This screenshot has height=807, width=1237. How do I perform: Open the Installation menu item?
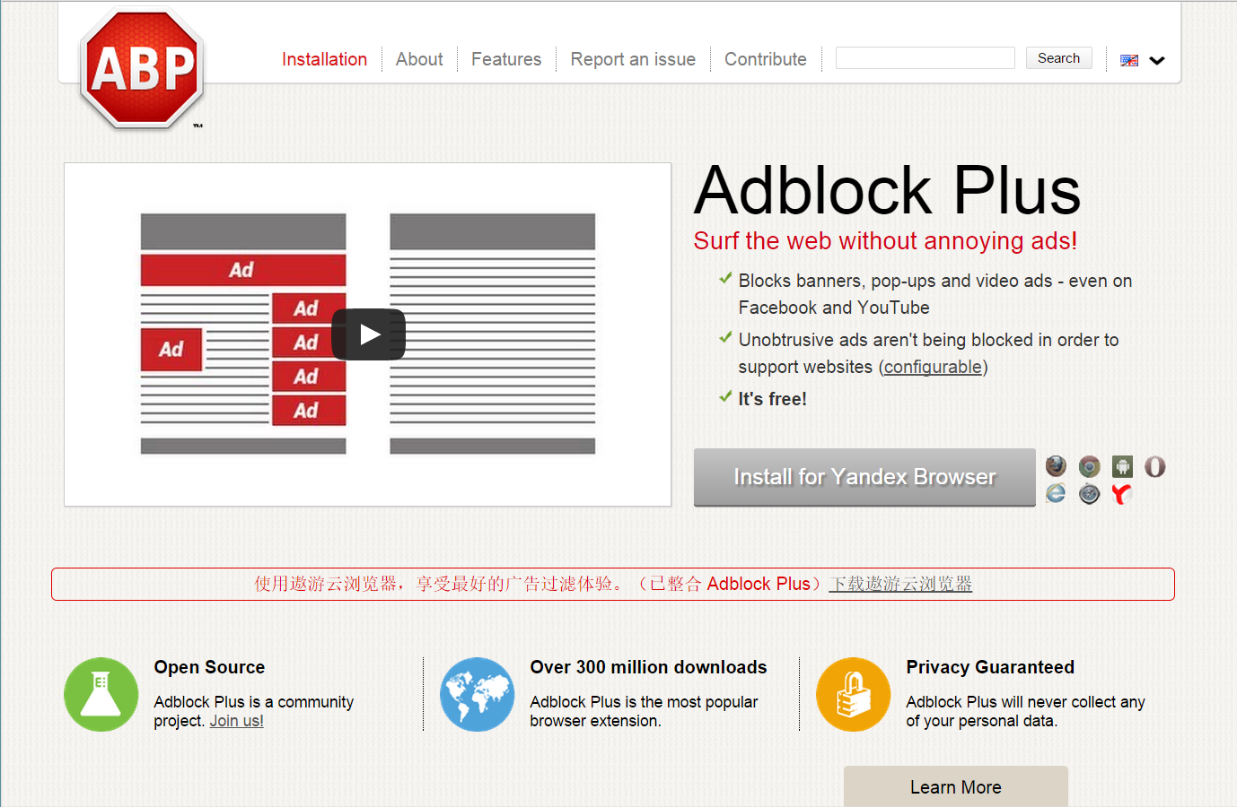pos(324,59)
